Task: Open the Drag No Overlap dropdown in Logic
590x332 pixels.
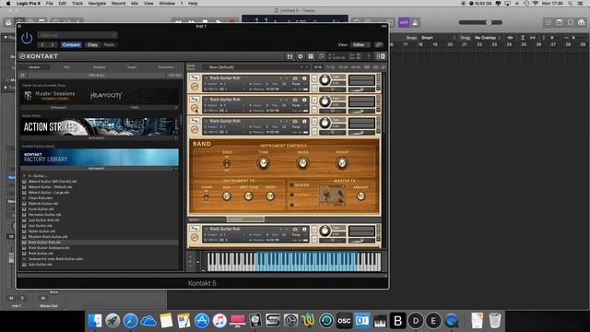Action: [488, 38]
